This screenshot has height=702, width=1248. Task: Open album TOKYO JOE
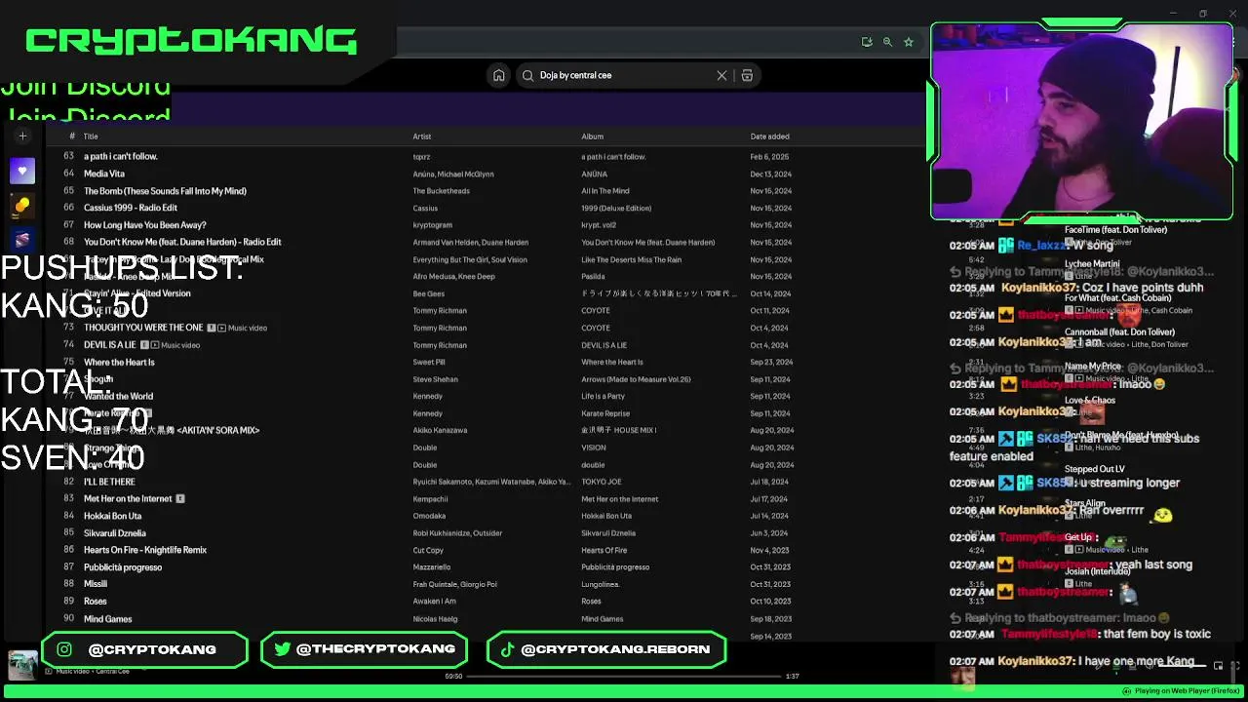click(x=602, y=482)
